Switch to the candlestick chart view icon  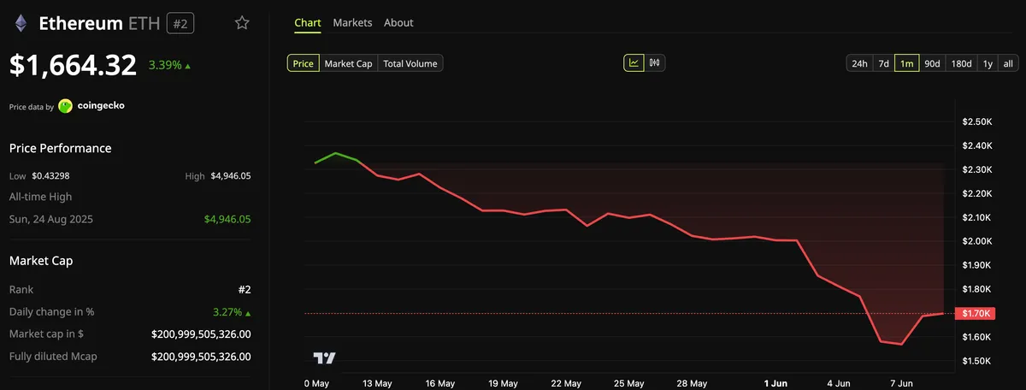click(x=656, y=62)
